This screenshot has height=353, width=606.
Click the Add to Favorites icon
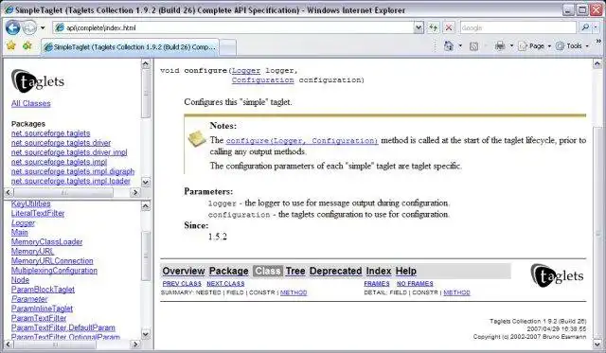pos(27,46)
